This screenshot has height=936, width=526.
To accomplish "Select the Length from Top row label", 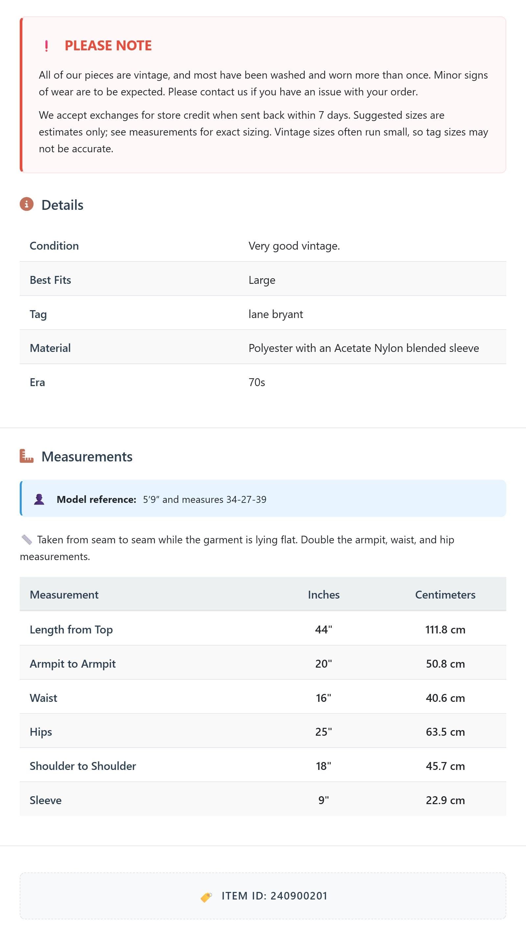I will pyautogui.click(x=71, y=630).
